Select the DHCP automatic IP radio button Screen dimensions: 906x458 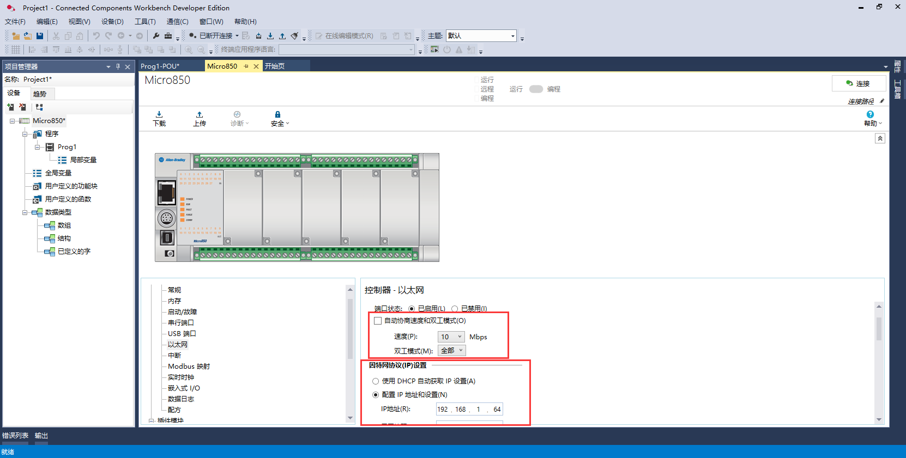click(376, 381)
